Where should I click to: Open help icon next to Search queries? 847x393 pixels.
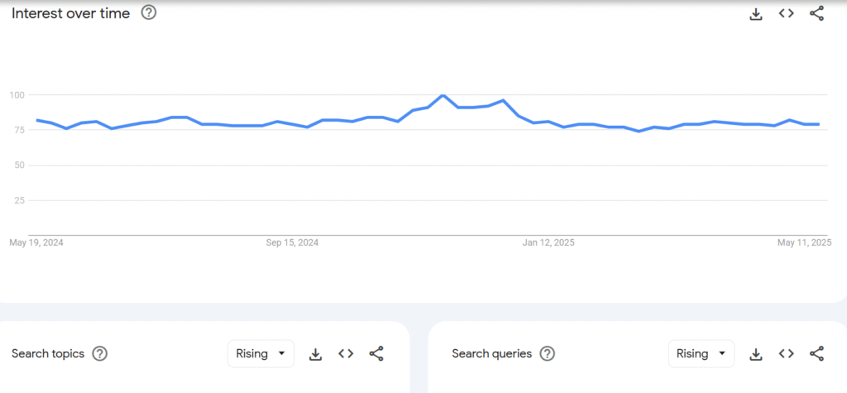[x=547, y=354]
